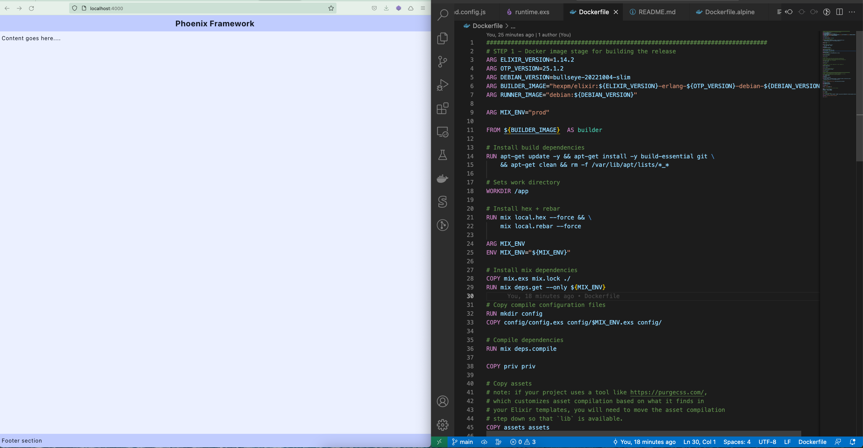Click the tracking protection shield icon
Image resolution: width=863 pixels, height=448 pixels.
[75, 8]
